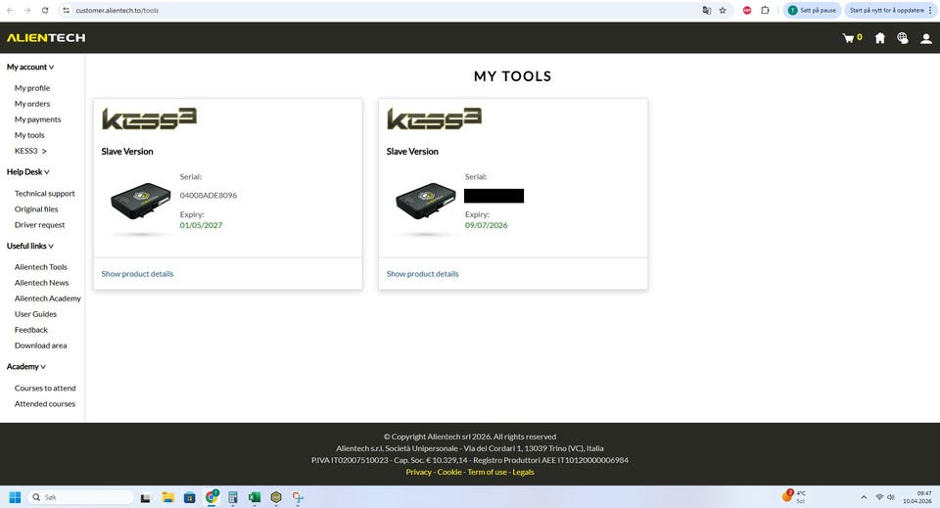Show hidden system tray icons
Screen dimensions: 940x508
[x=864, y=497]
